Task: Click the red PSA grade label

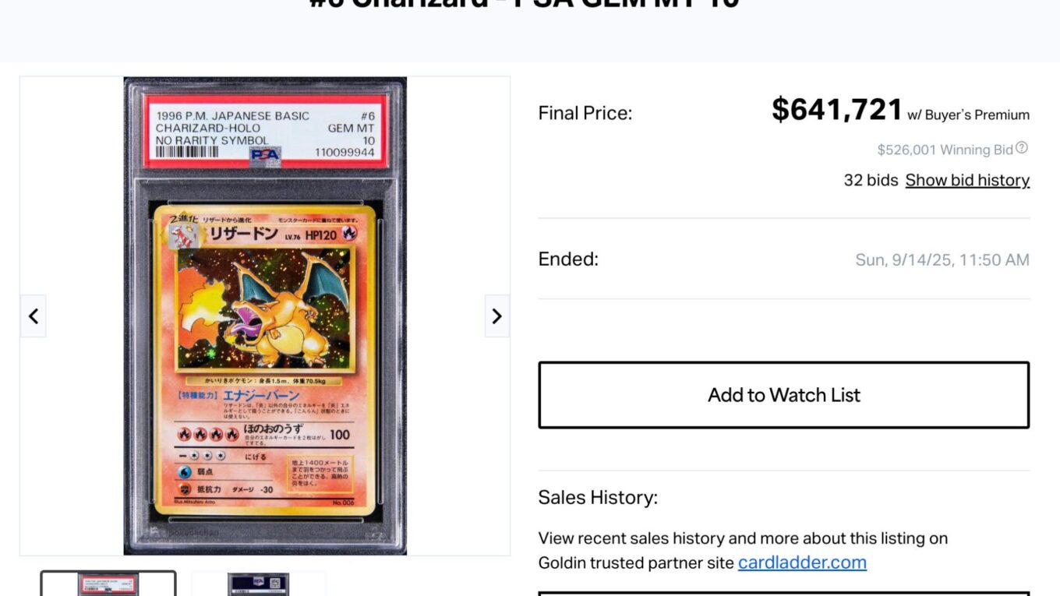Action: [265, 131]
